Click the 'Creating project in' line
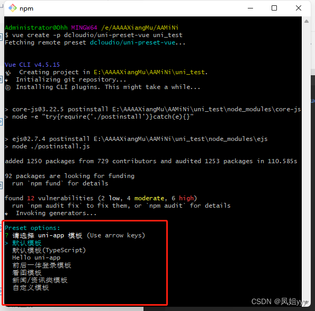315x311 pixels. pos(106,72)
